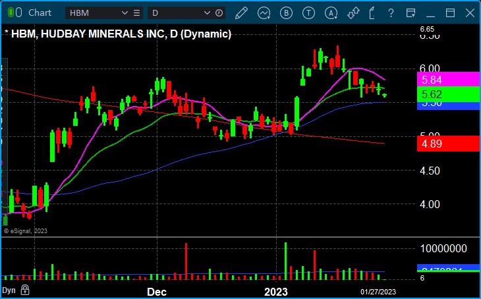
Task: Click the blue moving average price label
Action: coord(448,106)
